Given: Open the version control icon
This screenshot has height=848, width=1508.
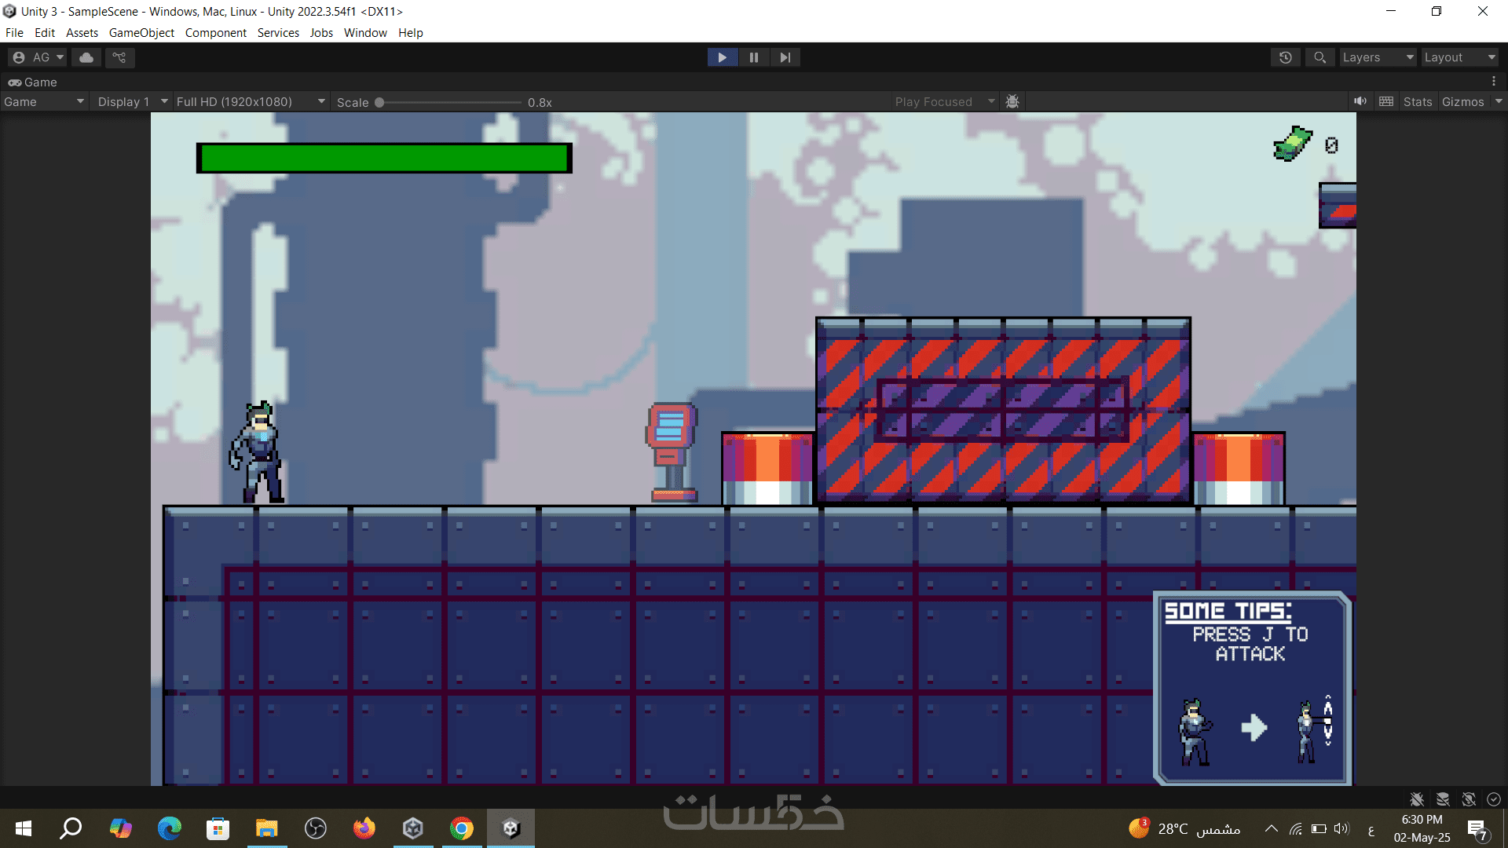Looking at the screenshot, I should click(x=119, y=57).
